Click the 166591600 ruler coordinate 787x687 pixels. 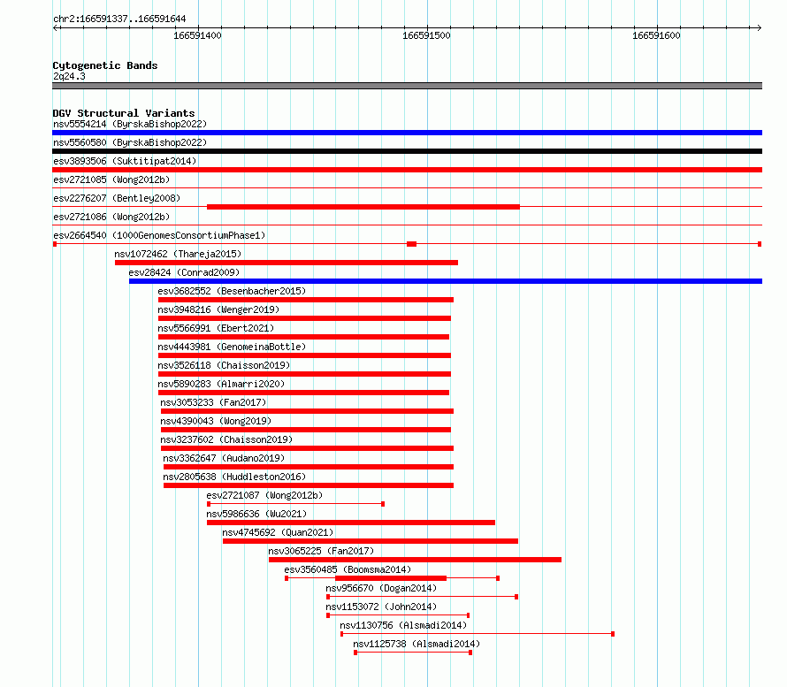coord(656,35)
